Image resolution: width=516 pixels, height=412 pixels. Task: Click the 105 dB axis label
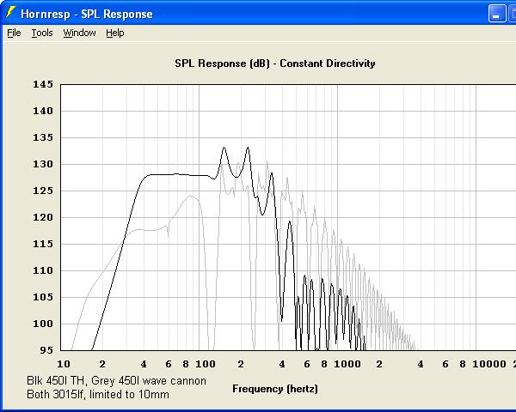tap(43, 297)
